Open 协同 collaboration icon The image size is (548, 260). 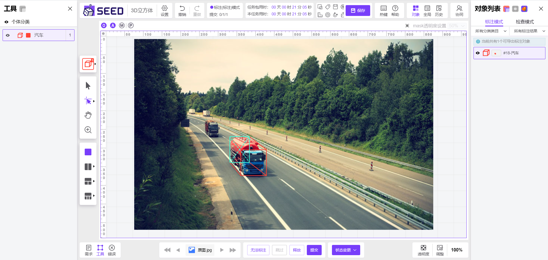pyautogui.click(x=459, y=11)
